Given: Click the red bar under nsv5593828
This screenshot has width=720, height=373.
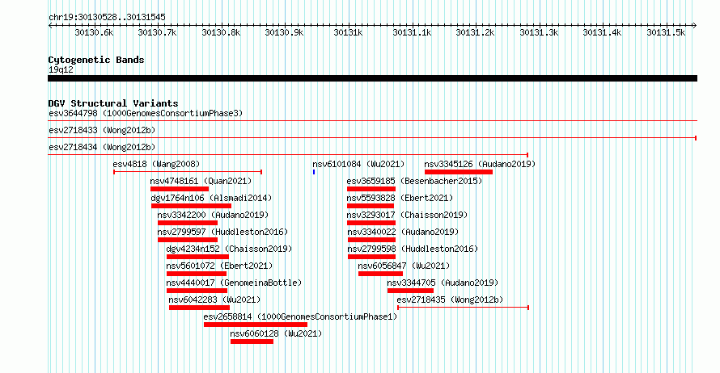Looking at the screenshot, I should pyautogui.click(x=371, y=206).
